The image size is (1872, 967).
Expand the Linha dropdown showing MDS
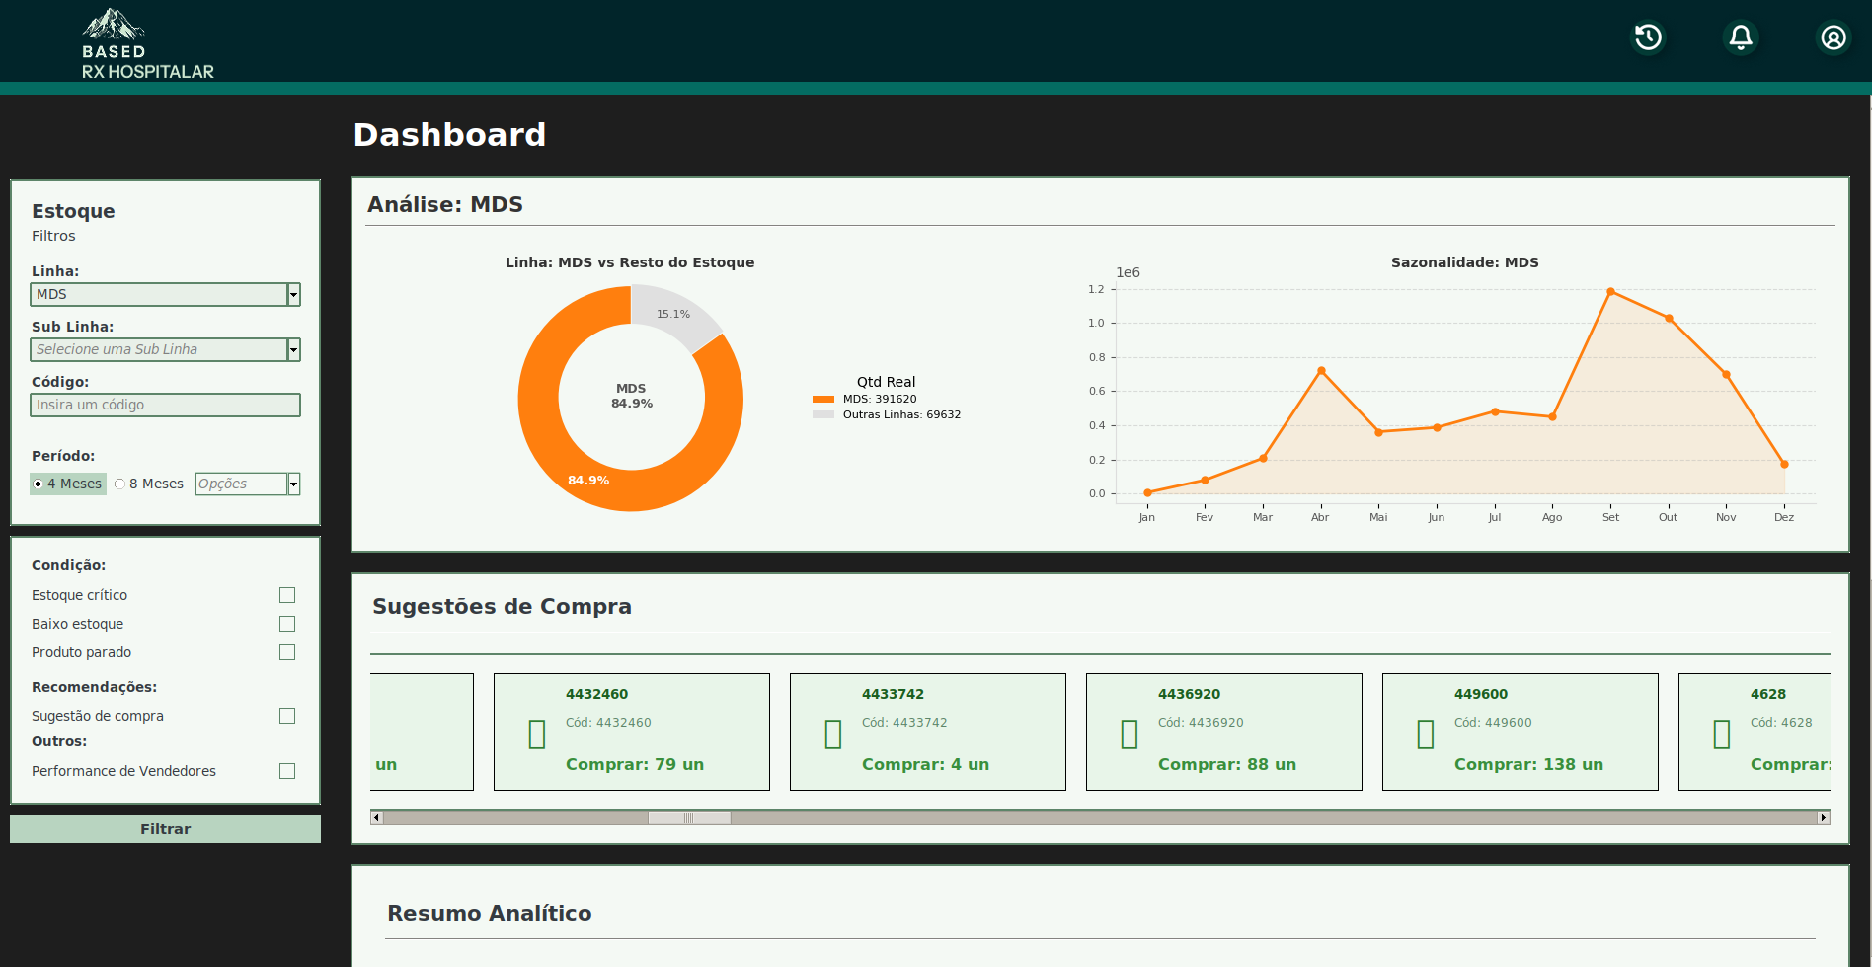293,294
